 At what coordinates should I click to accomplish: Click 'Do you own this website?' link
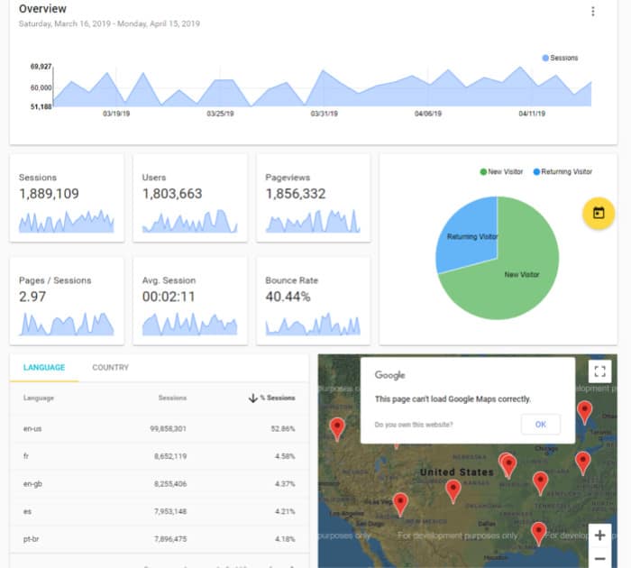pyautogui.click(x=414, y=425)
